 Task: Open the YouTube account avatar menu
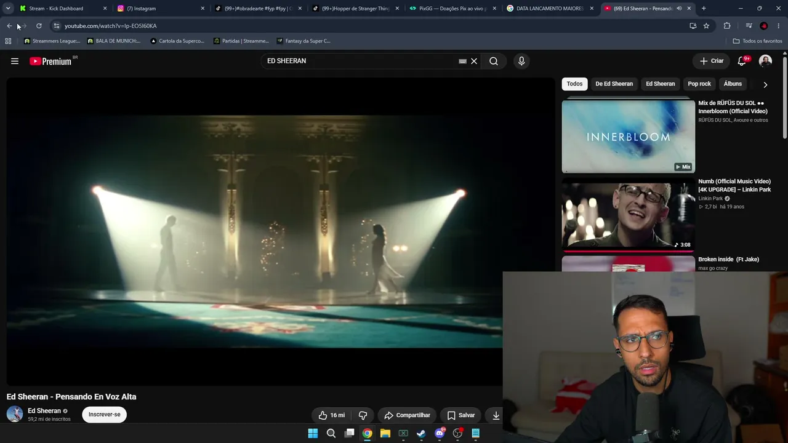click(x=765, y=61)
